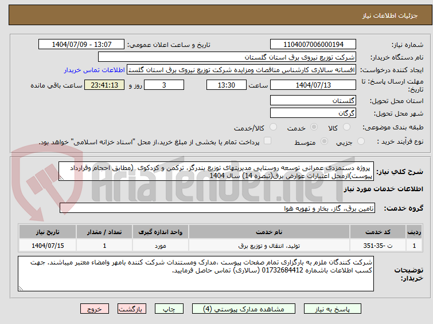Select the کالا radio button
The height and width of the screenshot is (324, 433).
point(346,127)
